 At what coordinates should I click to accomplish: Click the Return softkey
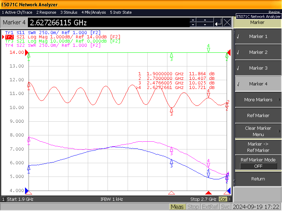pos(258,179)
